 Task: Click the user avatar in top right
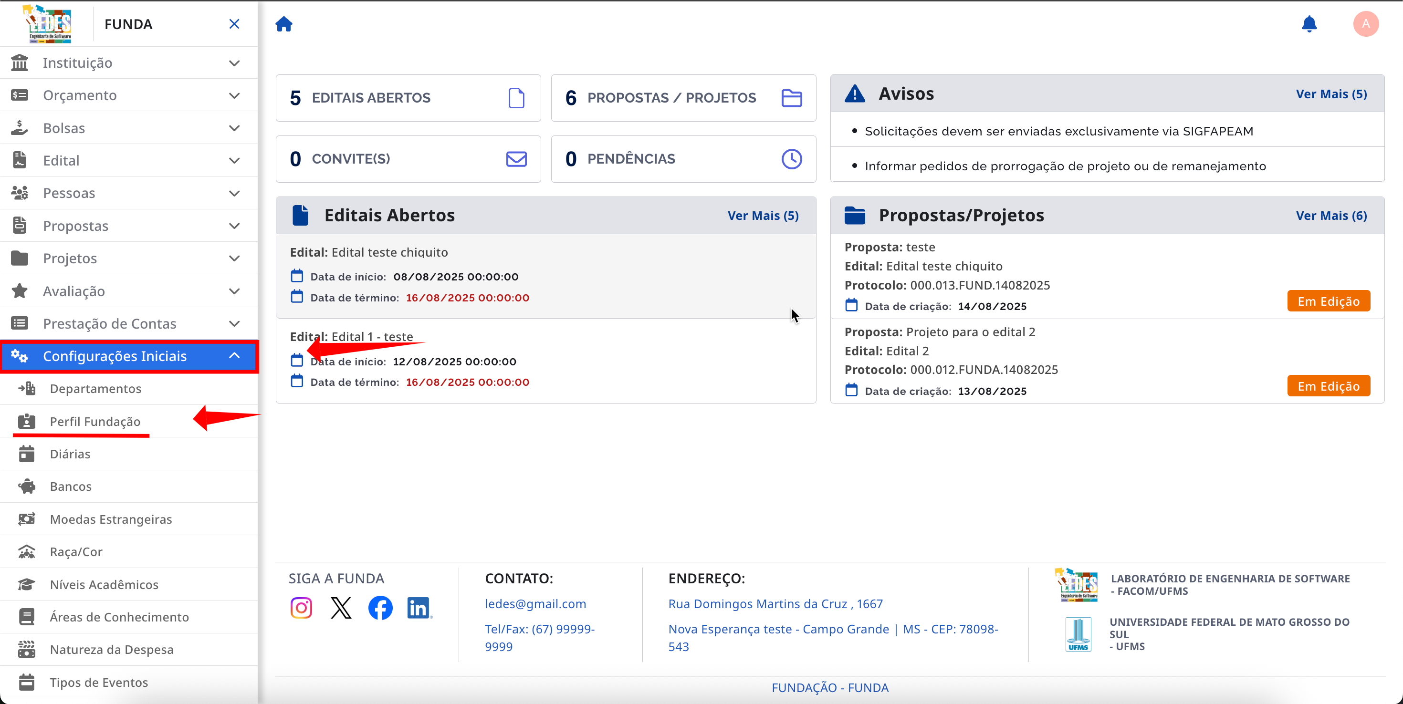tap(1366, 24)
